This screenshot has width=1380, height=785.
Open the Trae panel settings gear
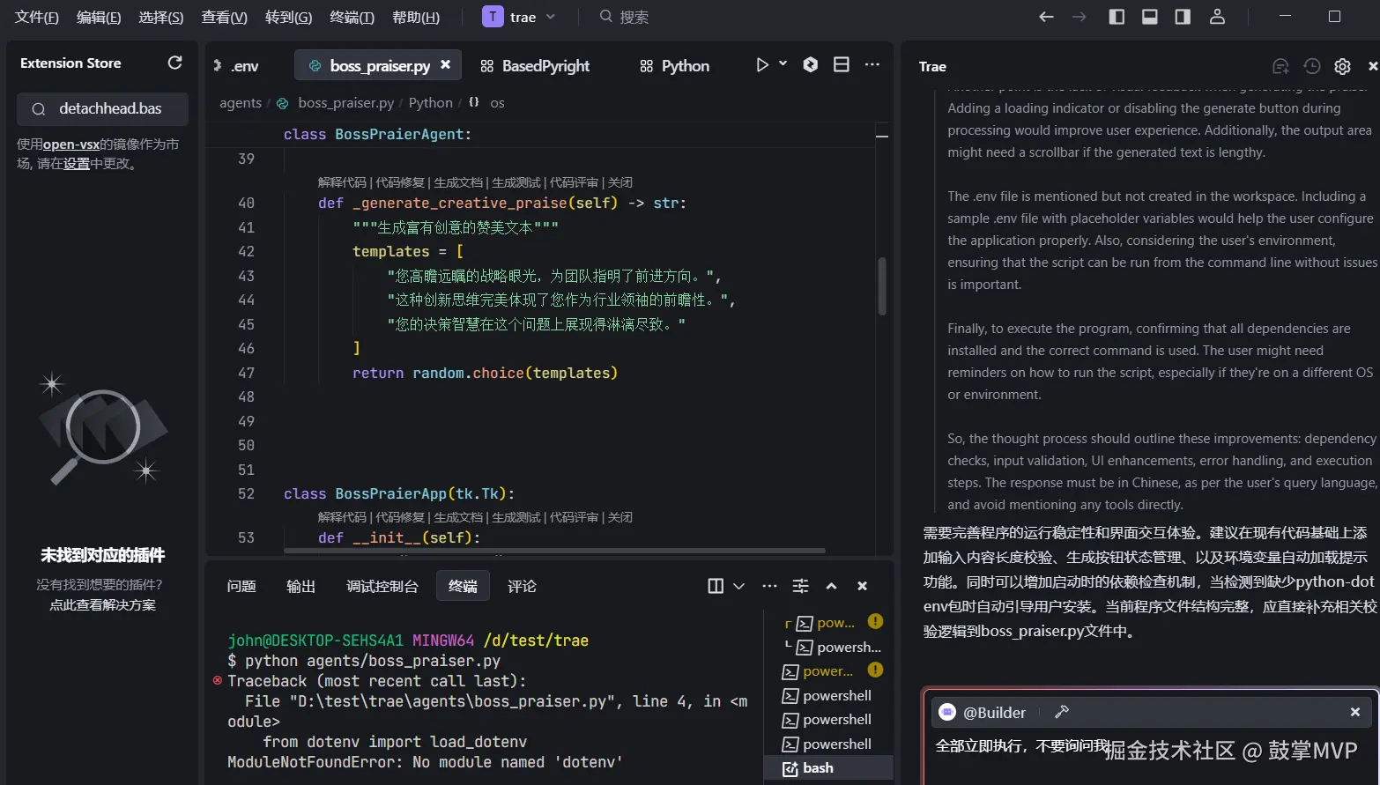click(1342, 66)
